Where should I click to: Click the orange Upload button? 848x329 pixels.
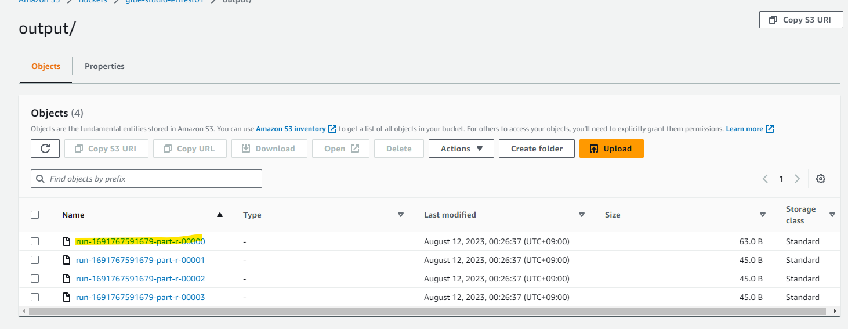tap(611, 149)
